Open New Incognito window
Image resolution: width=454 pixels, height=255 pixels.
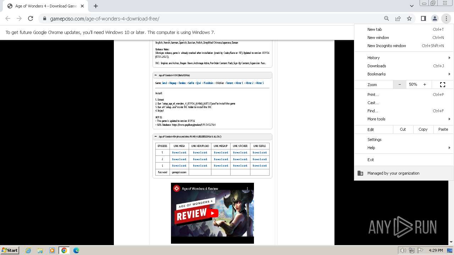(x=404, y=46)
